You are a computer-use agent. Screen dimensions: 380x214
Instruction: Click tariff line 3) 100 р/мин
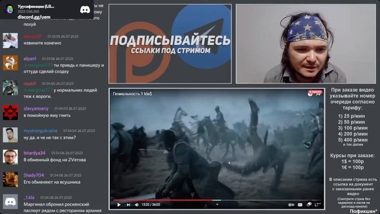(353, 128)
